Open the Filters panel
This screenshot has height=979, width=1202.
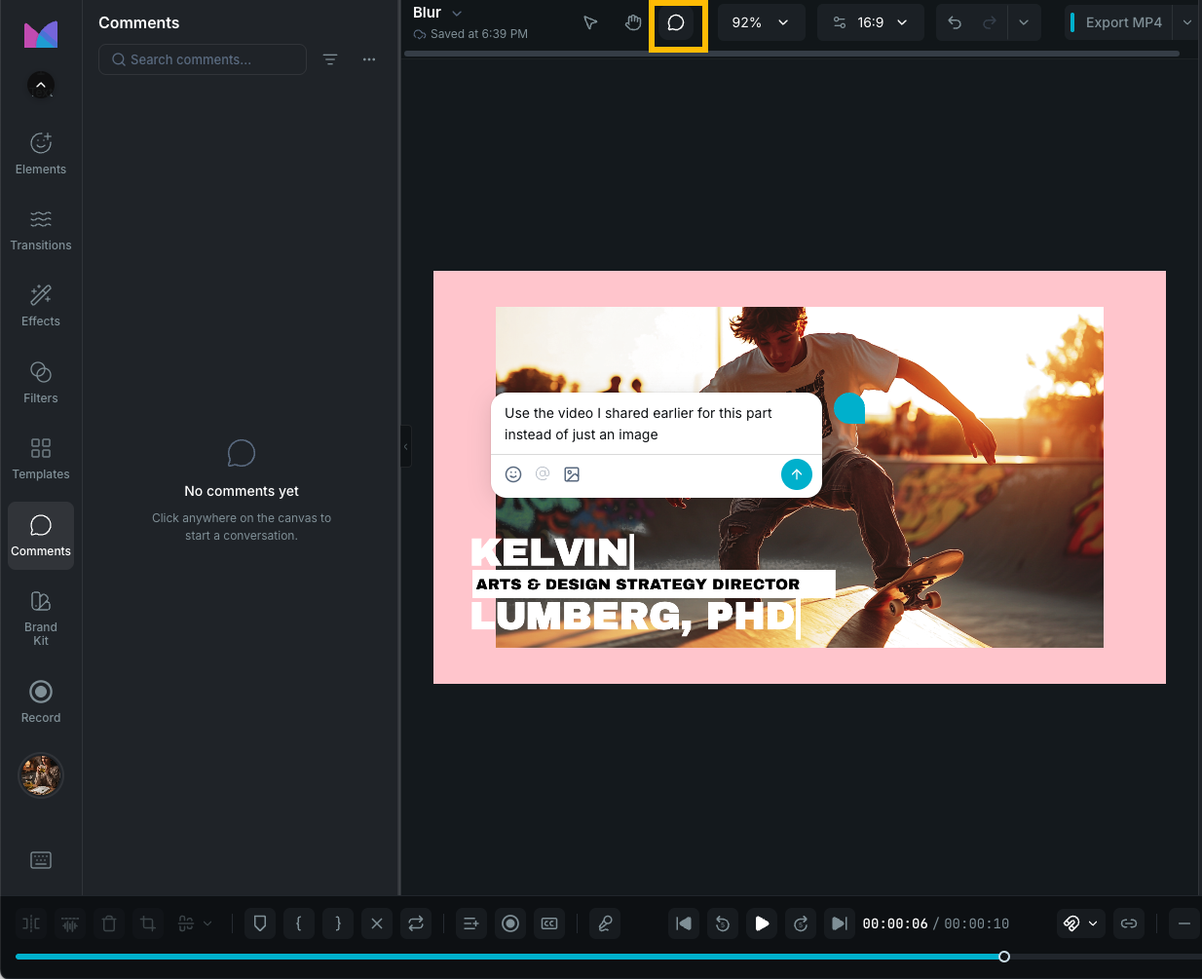coord(41,383)
